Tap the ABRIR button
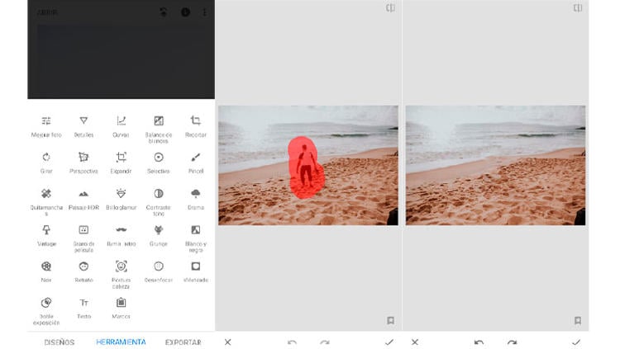 pyautogui.click(x=46, y=12)
